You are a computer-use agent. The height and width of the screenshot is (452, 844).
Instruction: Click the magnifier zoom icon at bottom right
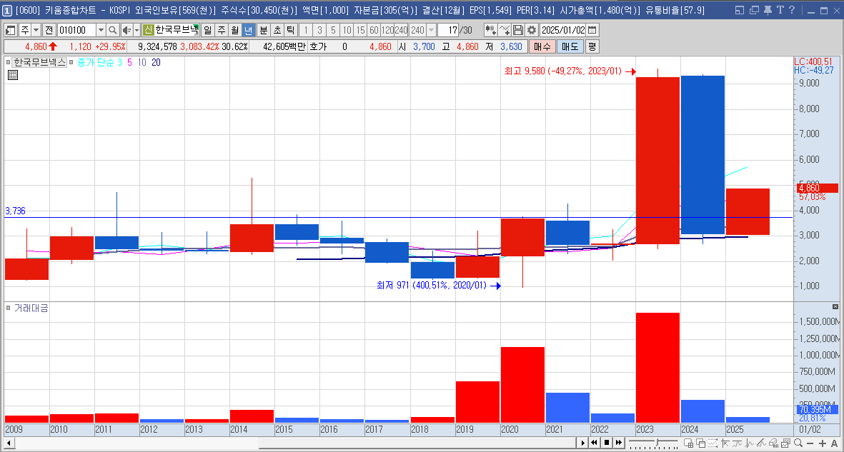pos(798,443)
